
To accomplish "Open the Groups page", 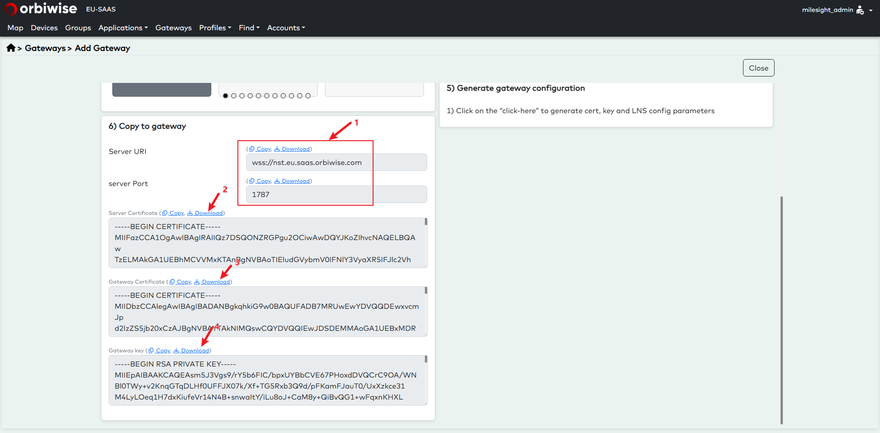I will [x=78, y=27].
